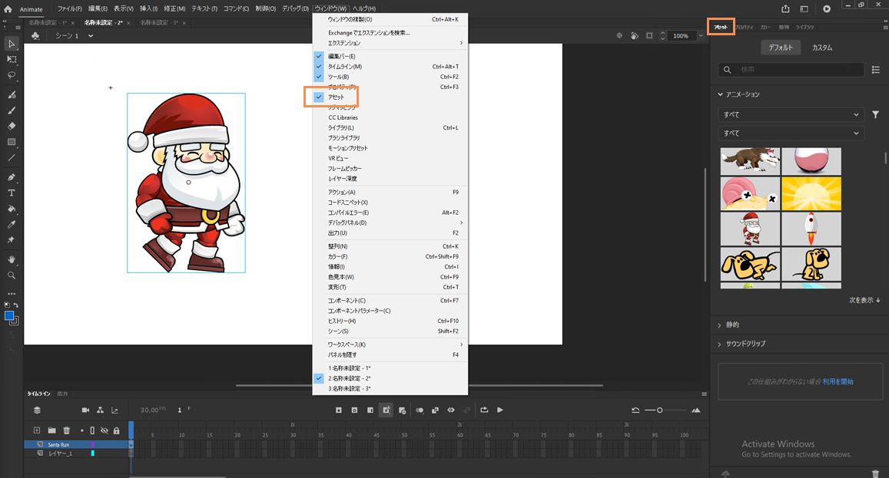The image size is (889, 478).
Task: Click the layer parenting view icon
Action: (x=100, y=410)
